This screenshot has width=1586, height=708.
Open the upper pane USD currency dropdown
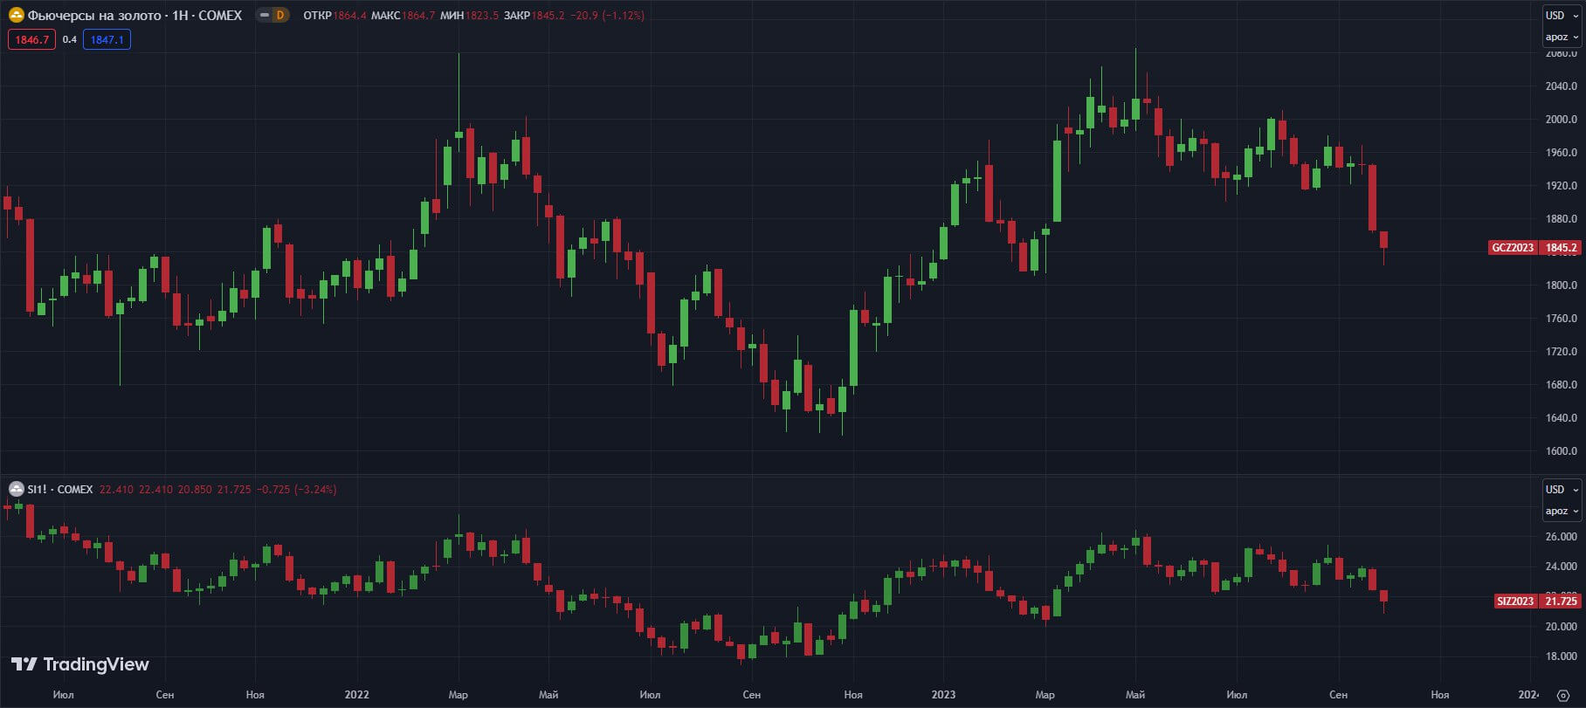click(1562, 15)
